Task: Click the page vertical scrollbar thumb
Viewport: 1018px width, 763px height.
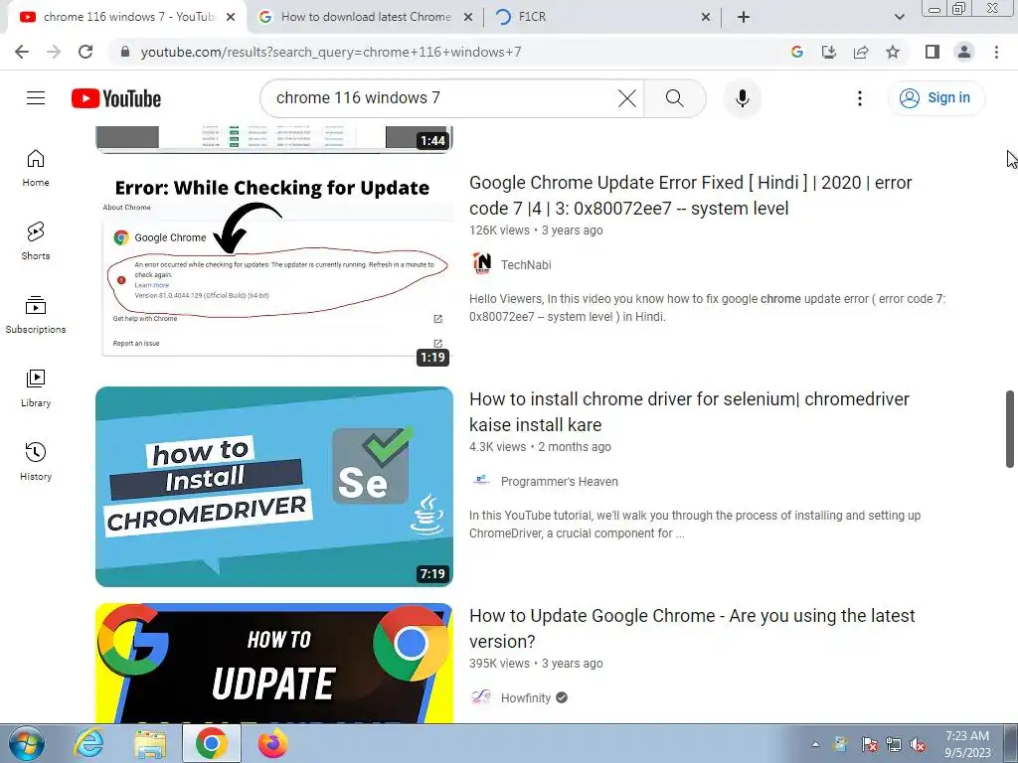Action: (1010, 428)
